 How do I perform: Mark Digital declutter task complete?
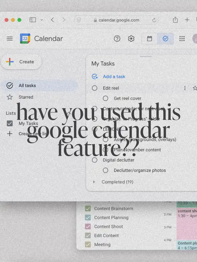[95, 160]
